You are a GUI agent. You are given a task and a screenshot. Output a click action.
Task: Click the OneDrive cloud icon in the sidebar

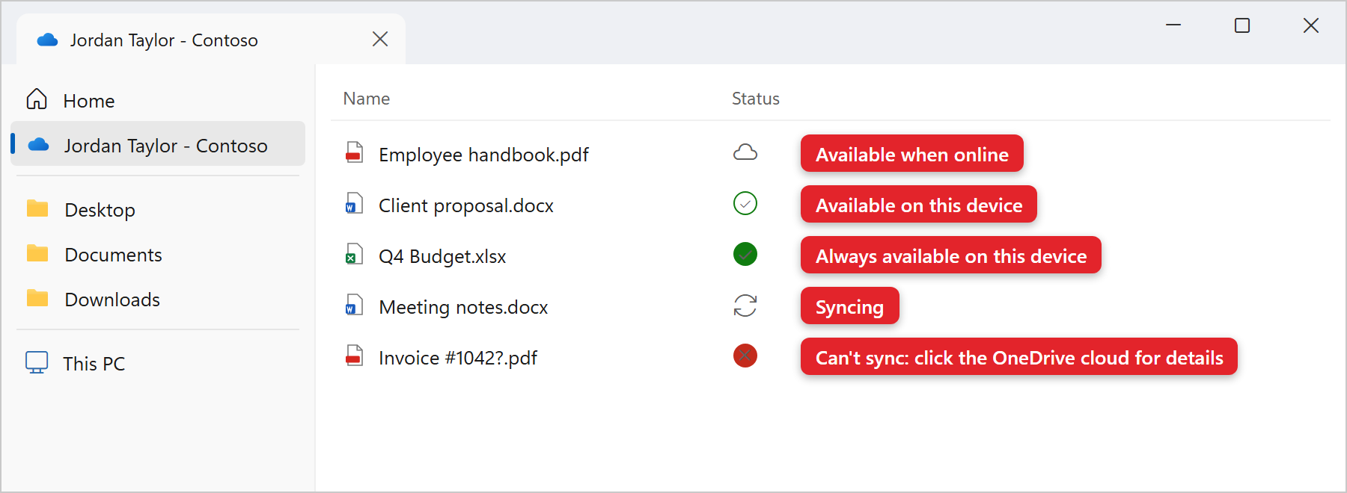pyautogui.click(x=38, y=144)
